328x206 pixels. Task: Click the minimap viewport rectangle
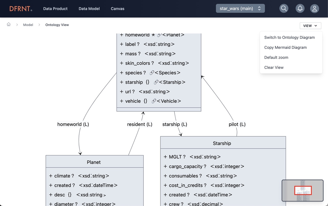pyautogui.click(x=303, y=190)
